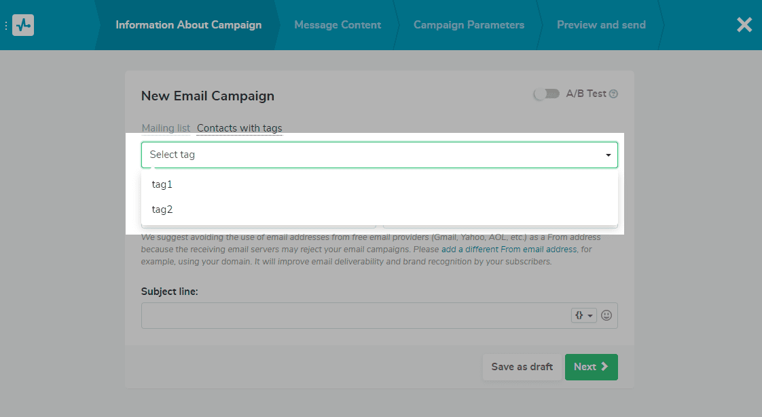Enable the A/B Test switch

point(546,94)
